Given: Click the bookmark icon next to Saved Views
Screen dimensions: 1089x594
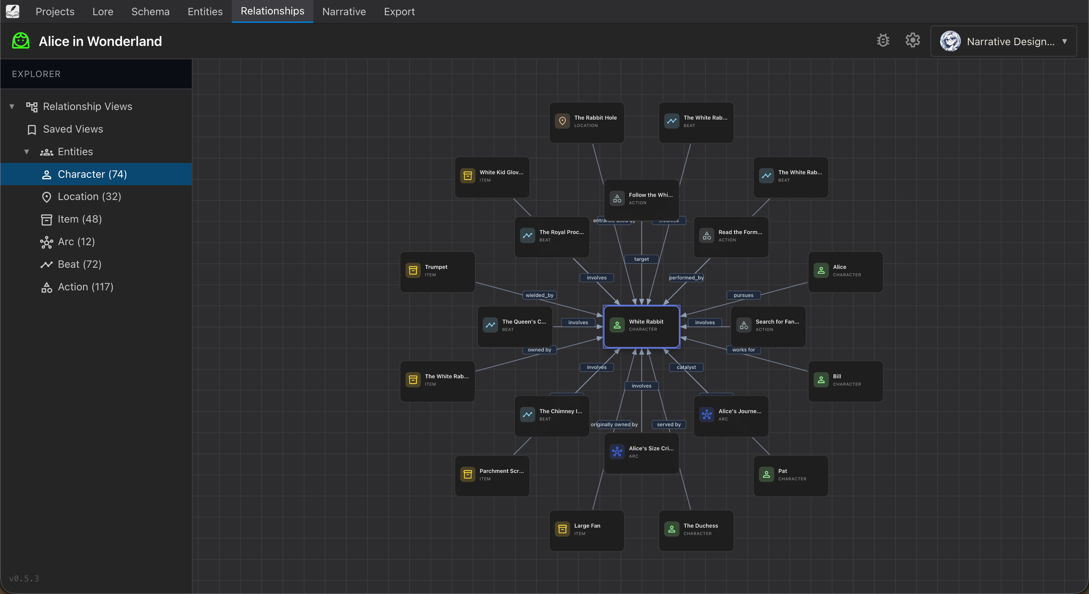Looking at the screenshot, I should pos(32,129).
